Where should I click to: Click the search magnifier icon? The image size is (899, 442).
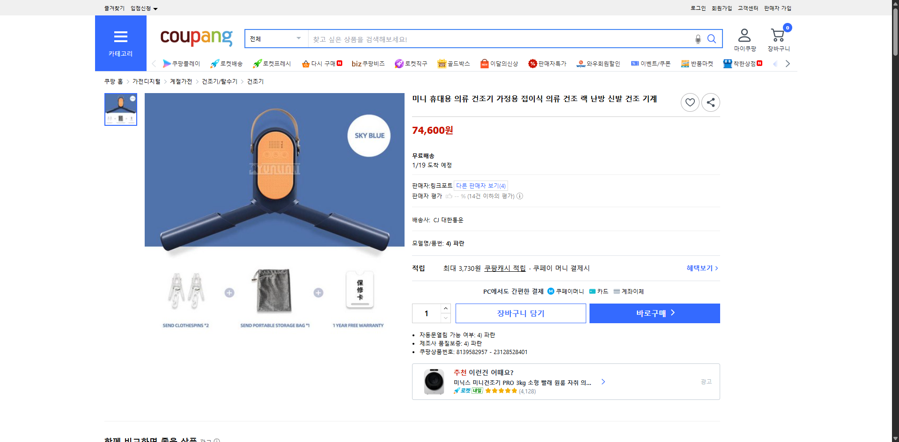point(712,39)
